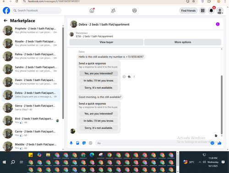Click the chat messages scrollbar

(222, 105)
